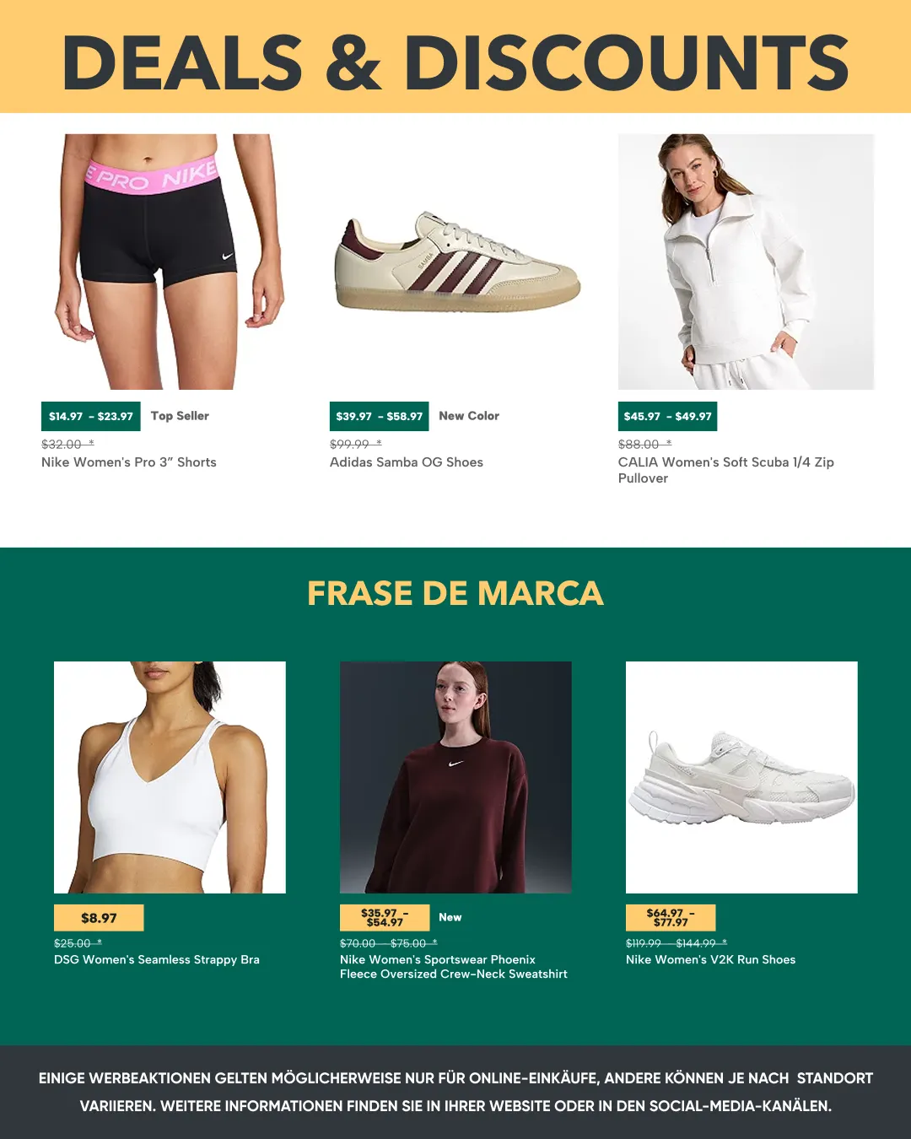Open Nike Sportswear Phoenix Fleece Sweatshirt link
911x1139 pixels.
click(x=454, y=967)
